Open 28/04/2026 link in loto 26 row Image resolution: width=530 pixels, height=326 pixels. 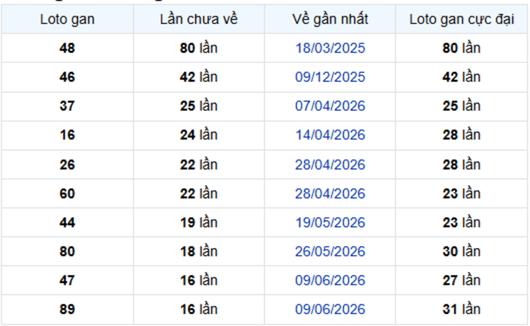tap(330, 165)
